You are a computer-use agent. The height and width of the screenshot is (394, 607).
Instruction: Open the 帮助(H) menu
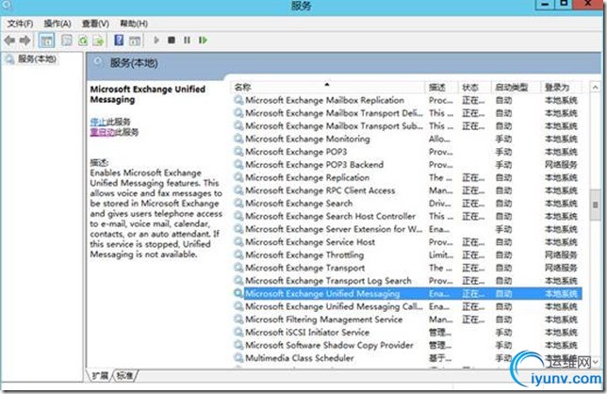(134, 24)
